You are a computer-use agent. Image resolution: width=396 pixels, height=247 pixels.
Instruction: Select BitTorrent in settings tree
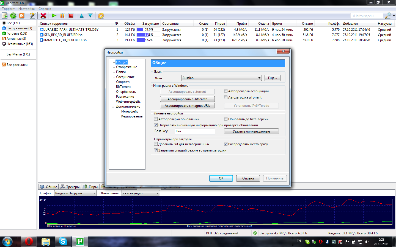tap(123, 87)
